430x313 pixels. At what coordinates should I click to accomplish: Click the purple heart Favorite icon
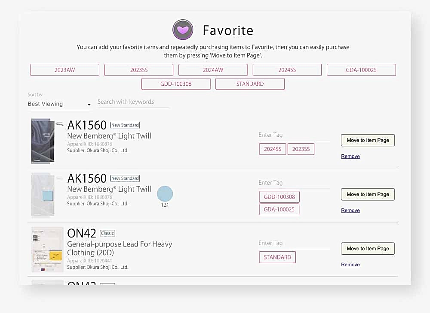(183, 30)
